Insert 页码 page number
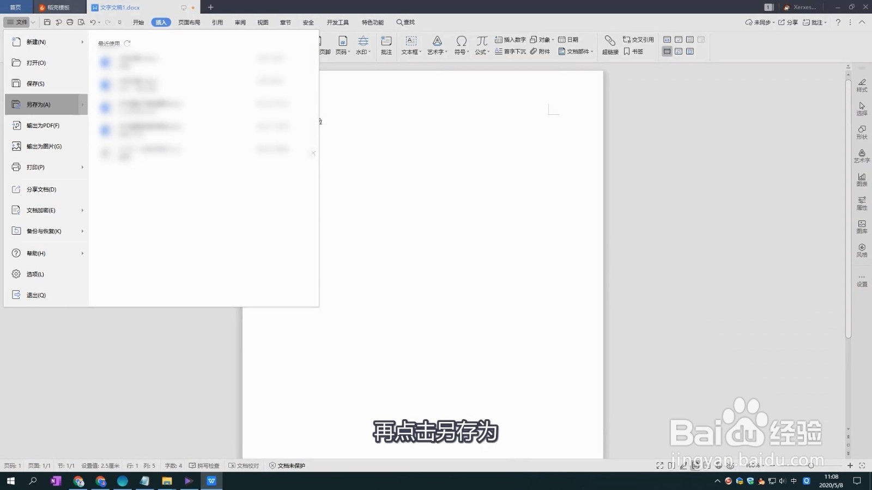Screen dimensions: 872x490 pos(342,45)
